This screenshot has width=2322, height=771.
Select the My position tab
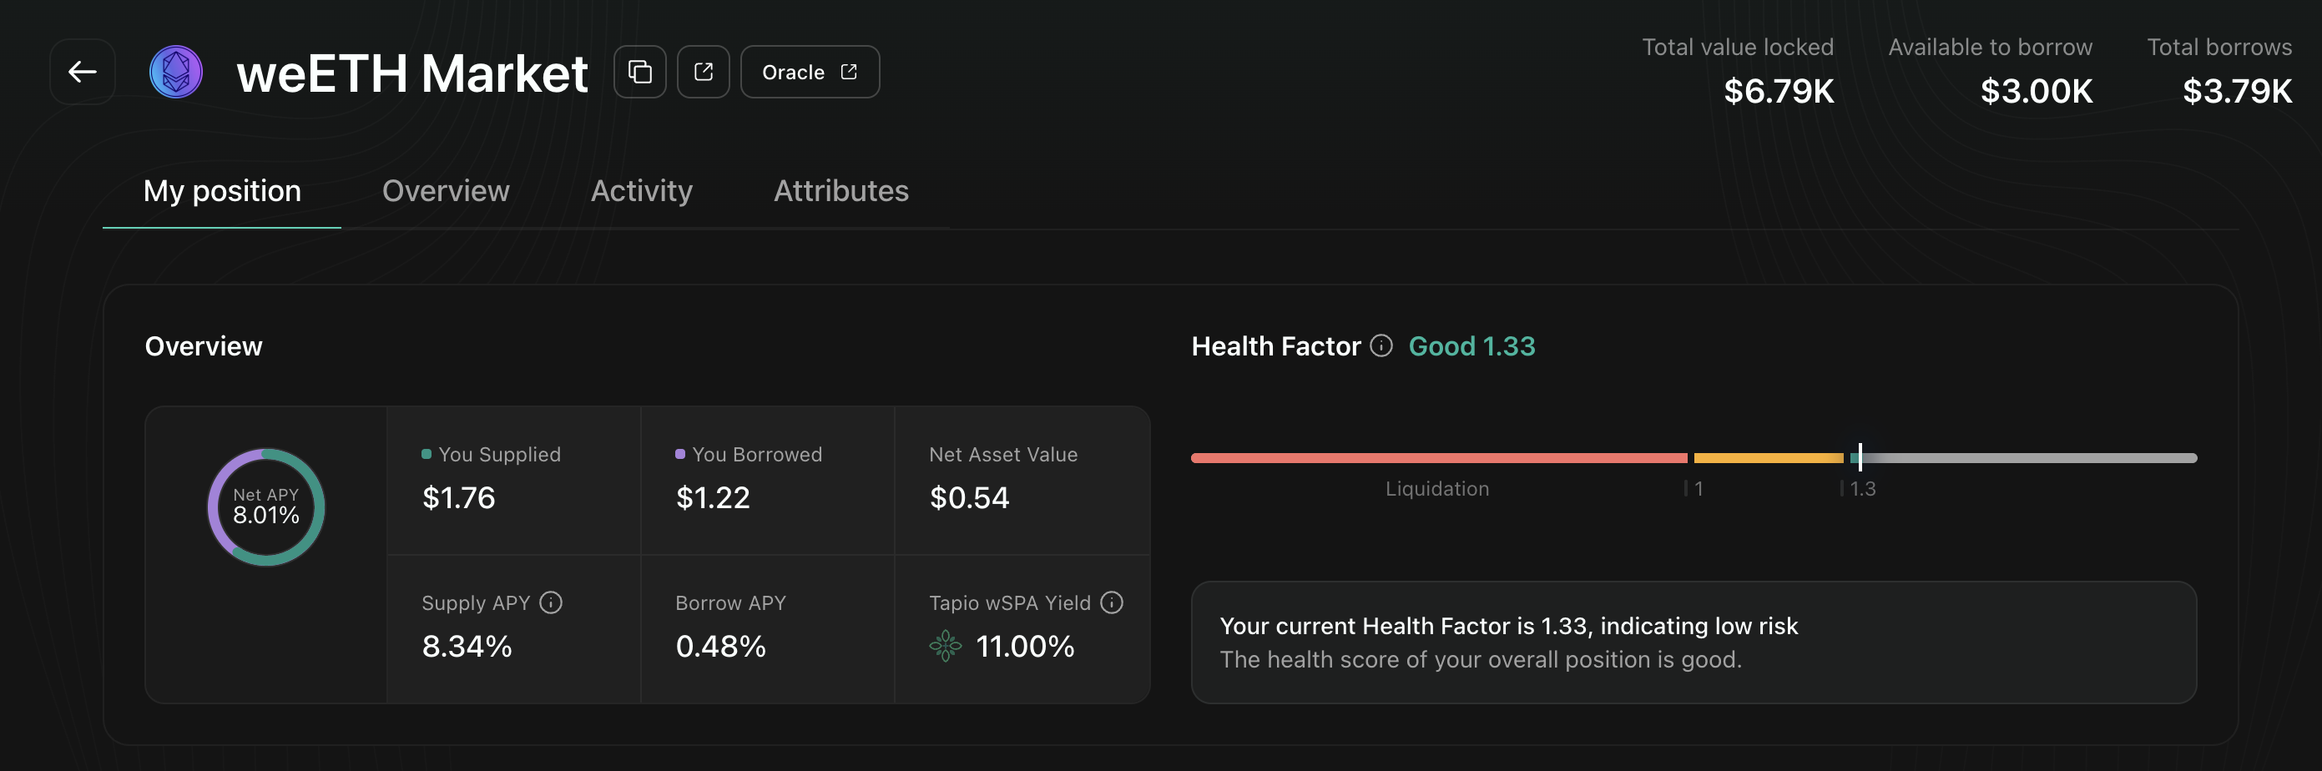click(x=222, y=191)
